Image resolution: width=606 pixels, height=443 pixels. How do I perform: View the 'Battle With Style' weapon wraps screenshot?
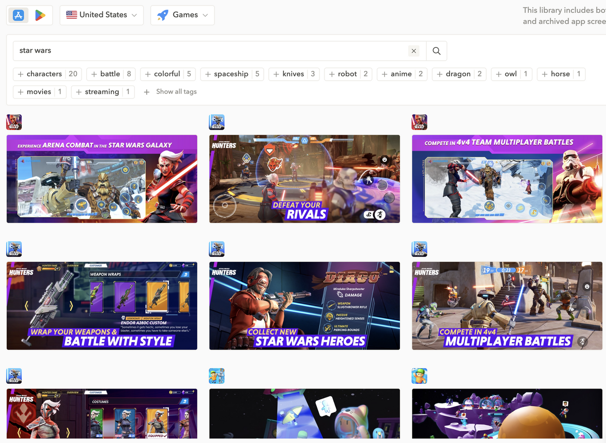pos(102,306)
